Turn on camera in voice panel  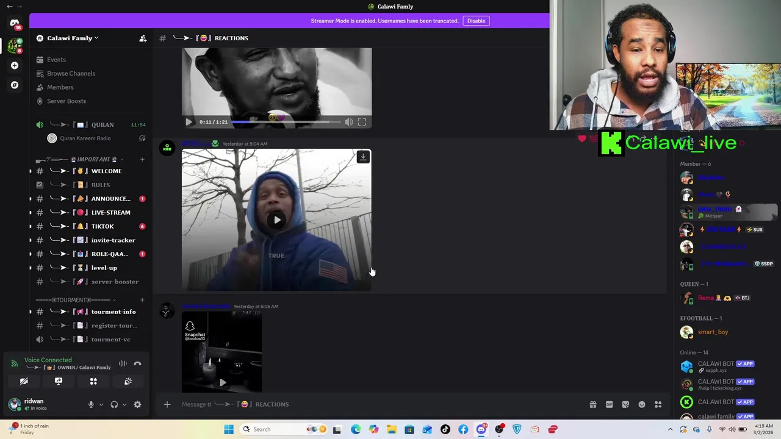[24, 381]
